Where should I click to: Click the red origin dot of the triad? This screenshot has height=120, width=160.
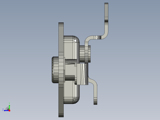(x=10, y=110)
